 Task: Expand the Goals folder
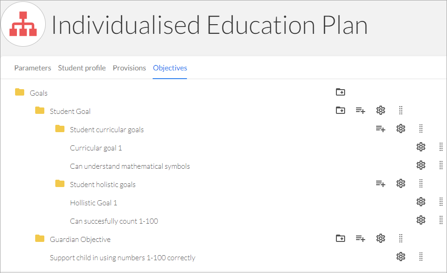coord(20,92)
